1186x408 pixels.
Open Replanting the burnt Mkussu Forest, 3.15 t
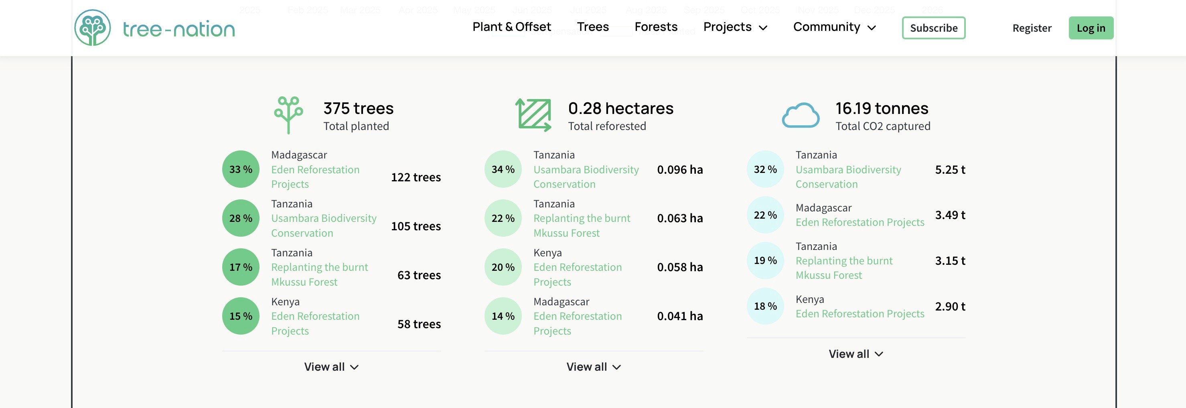click(844, 268)
